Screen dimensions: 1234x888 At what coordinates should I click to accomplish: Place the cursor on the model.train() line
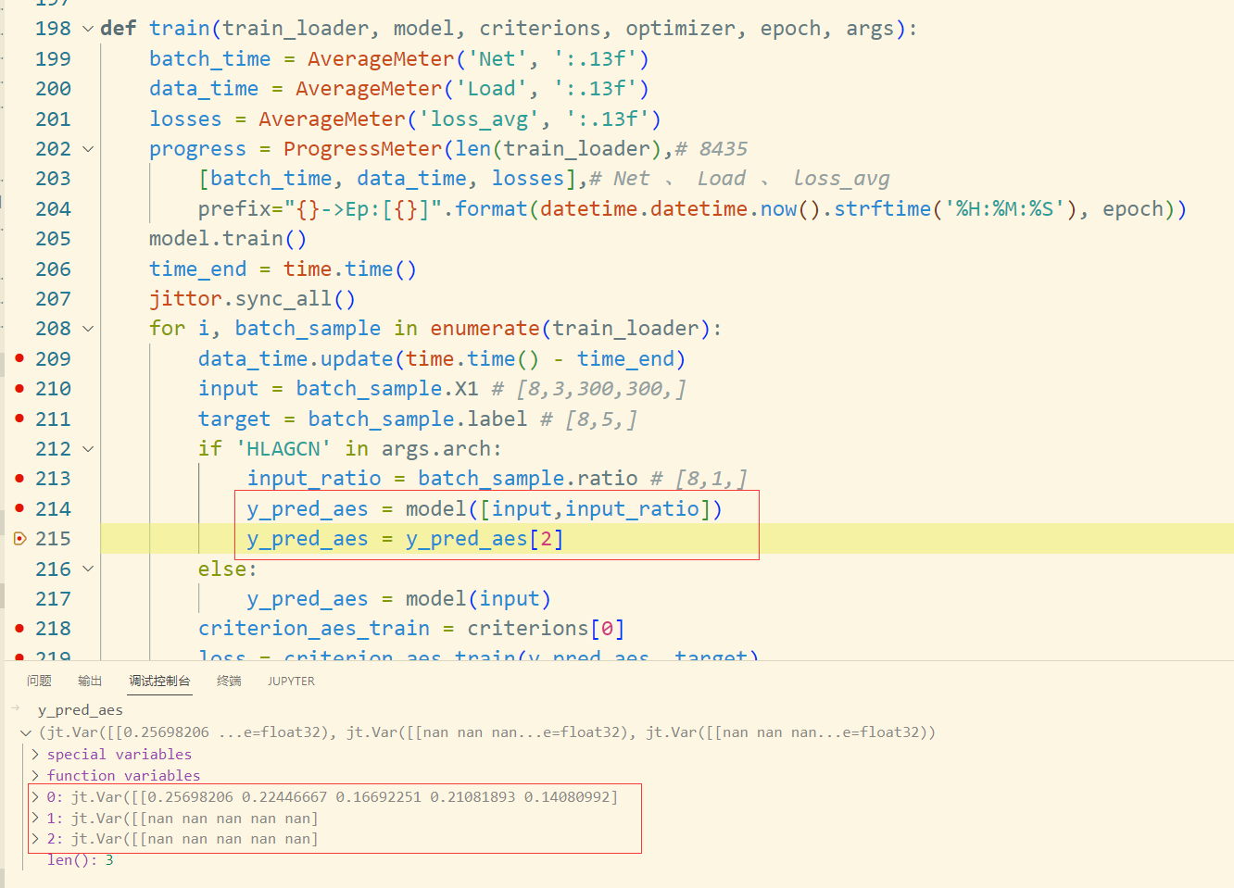click(x=227, y=239)
